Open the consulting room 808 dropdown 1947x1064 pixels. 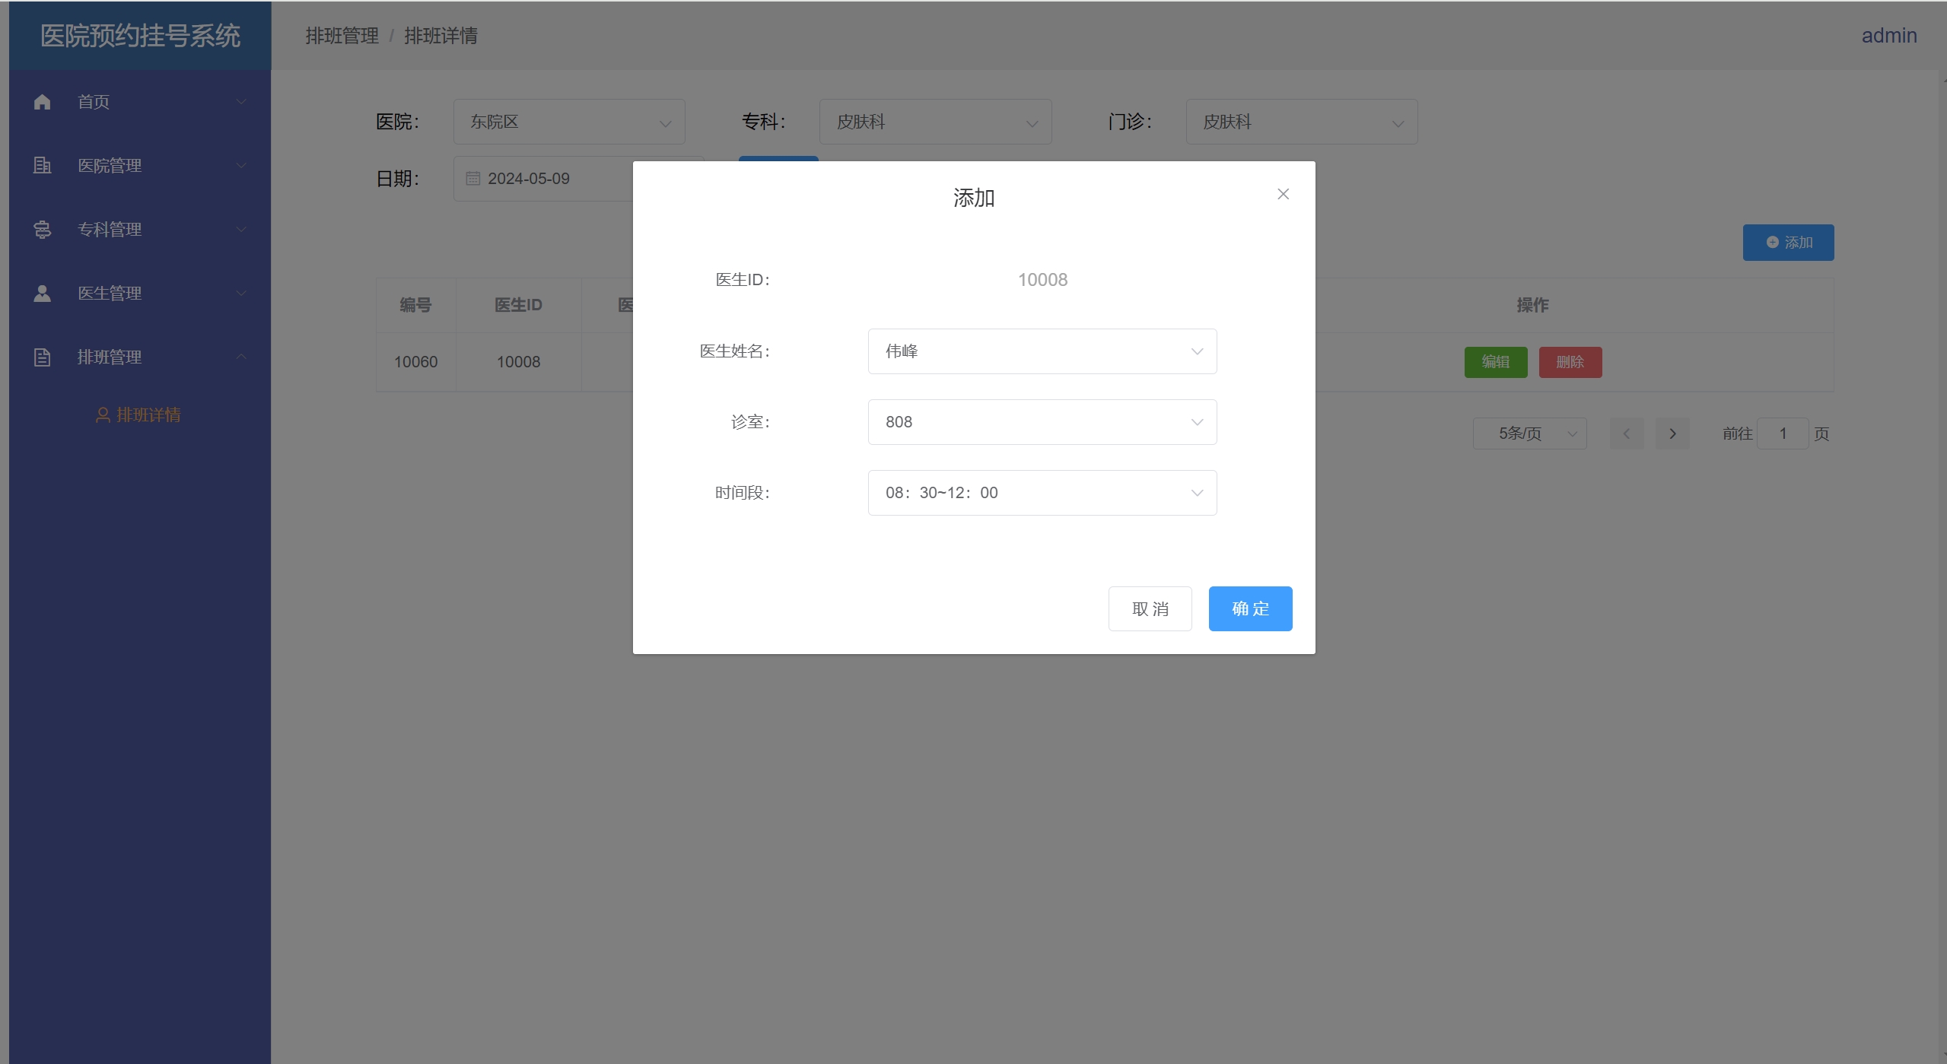tap(1042, 422)
